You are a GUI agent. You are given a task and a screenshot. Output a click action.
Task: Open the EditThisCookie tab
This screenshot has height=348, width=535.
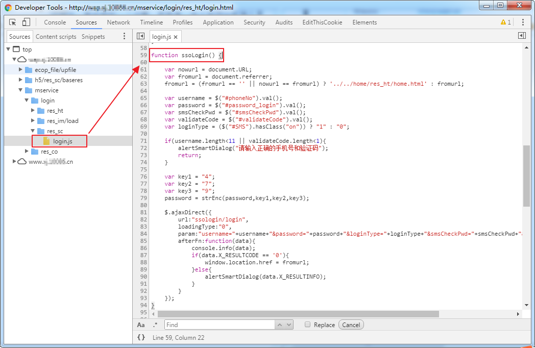[323, 22]
